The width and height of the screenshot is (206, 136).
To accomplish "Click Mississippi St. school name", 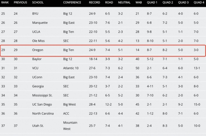I will coord(42,95).
